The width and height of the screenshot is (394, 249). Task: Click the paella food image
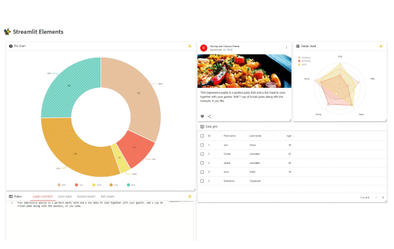pyautogui.click(x=244, y=71)
